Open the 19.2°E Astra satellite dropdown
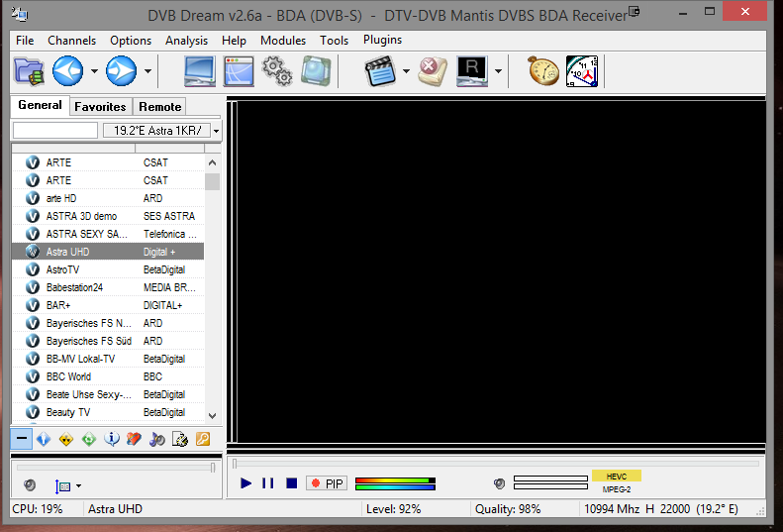783x532 pixels. (216, 131)
